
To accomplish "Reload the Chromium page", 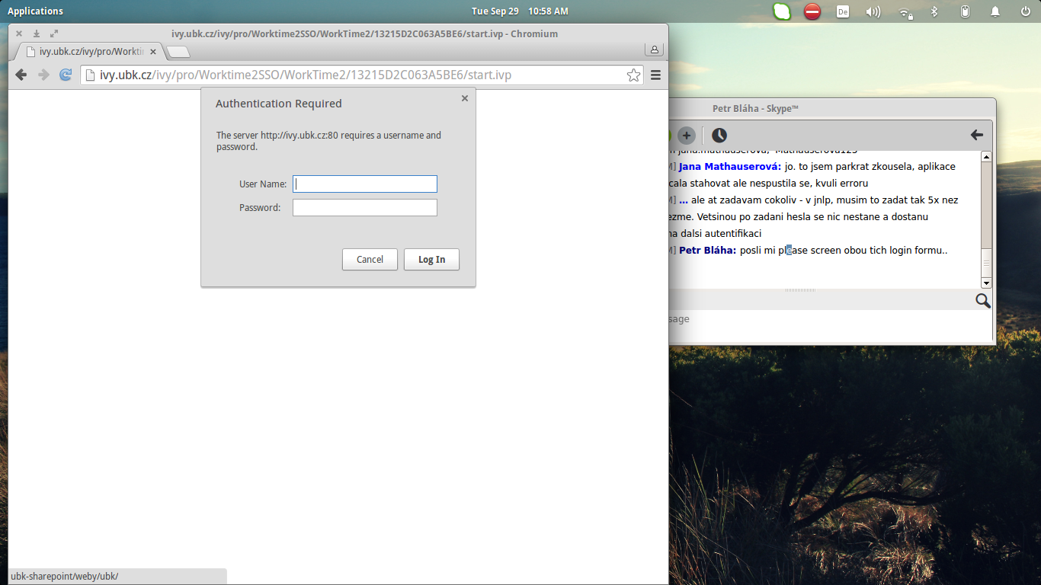I will 66,75.
